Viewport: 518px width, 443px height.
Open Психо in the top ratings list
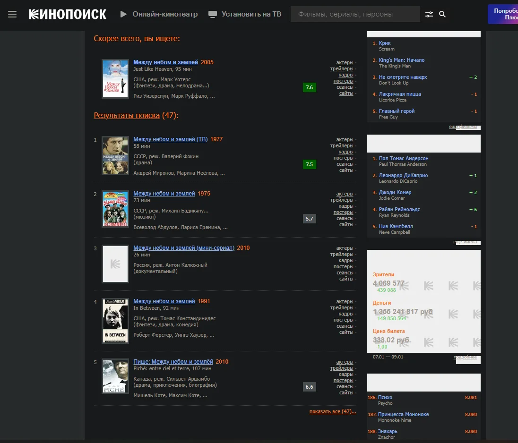385,398
